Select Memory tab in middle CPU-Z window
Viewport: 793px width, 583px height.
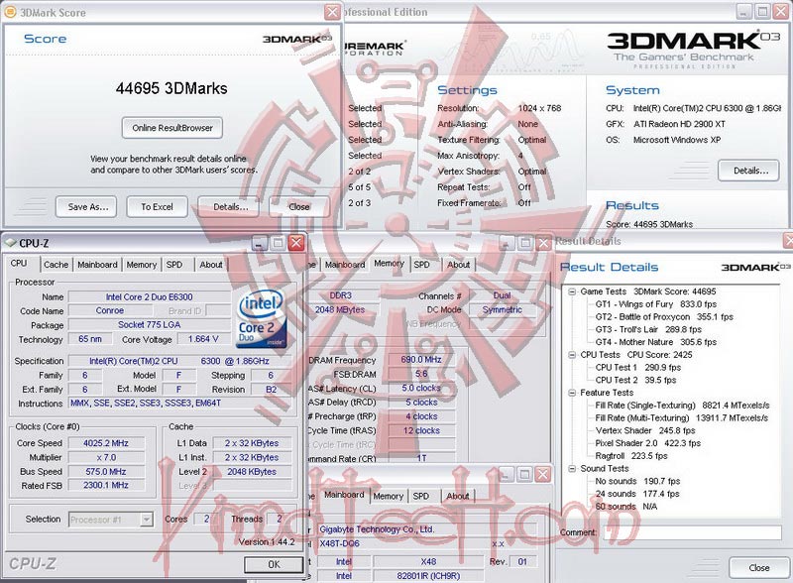click(x=389, y=264)
